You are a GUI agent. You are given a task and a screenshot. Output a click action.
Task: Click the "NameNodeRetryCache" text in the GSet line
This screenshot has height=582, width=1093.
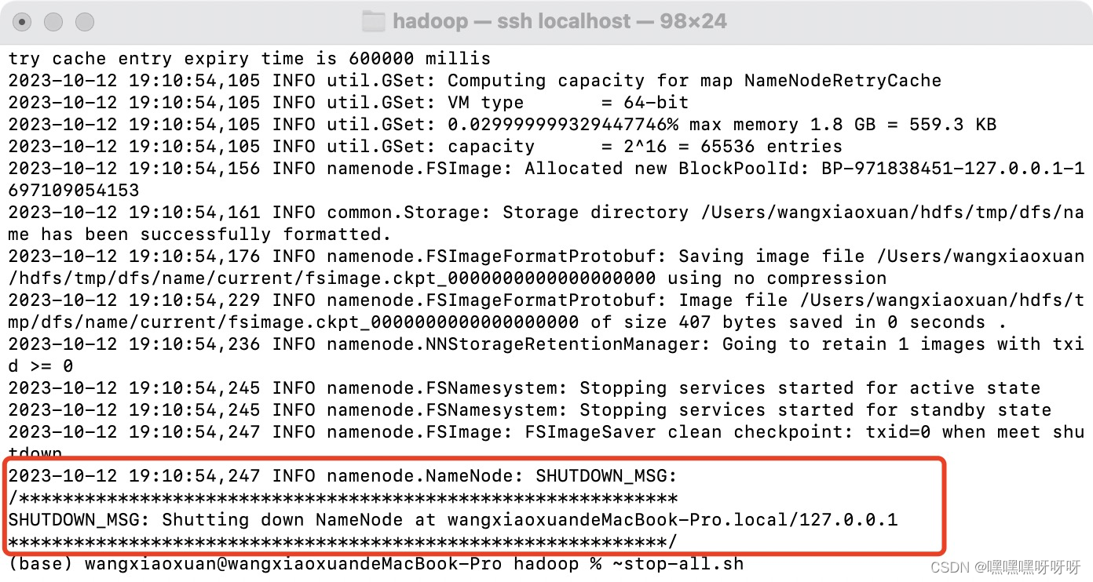843,81
